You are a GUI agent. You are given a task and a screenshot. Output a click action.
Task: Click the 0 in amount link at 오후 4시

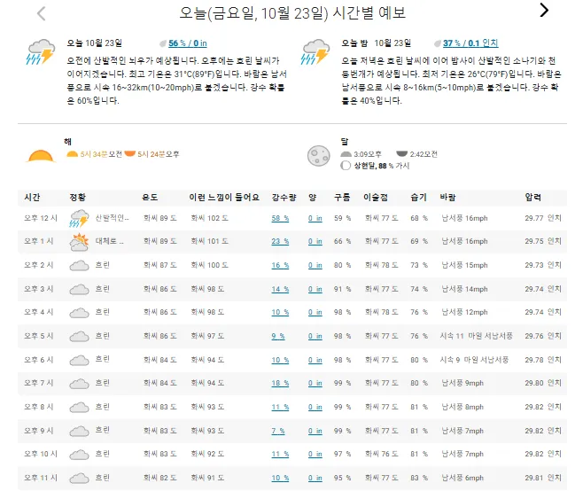(x=315, y=313)
